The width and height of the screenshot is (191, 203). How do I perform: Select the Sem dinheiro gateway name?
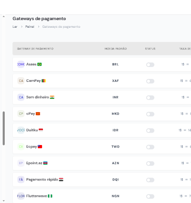tap(38, 97)
